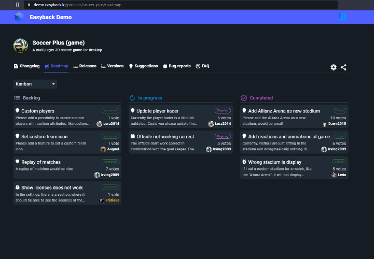Click Solved badge on Wrong stadium card

pos(339,162)
